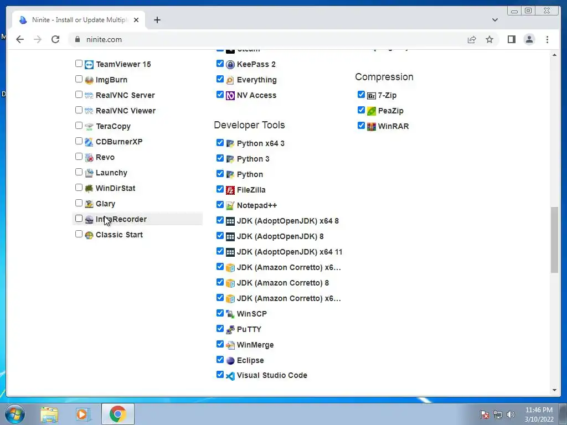
Task: Open the Chrome tab search dropdown
Action: [494, 20]
